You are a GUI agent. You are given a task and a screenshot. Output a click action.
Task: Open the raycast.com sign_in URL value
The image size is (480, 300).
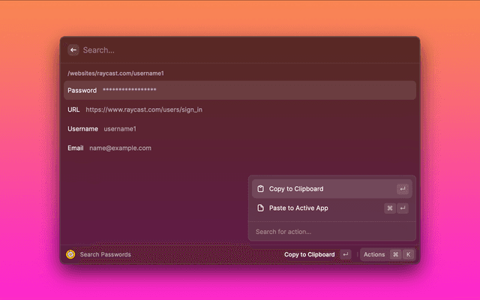click(143, 109)
